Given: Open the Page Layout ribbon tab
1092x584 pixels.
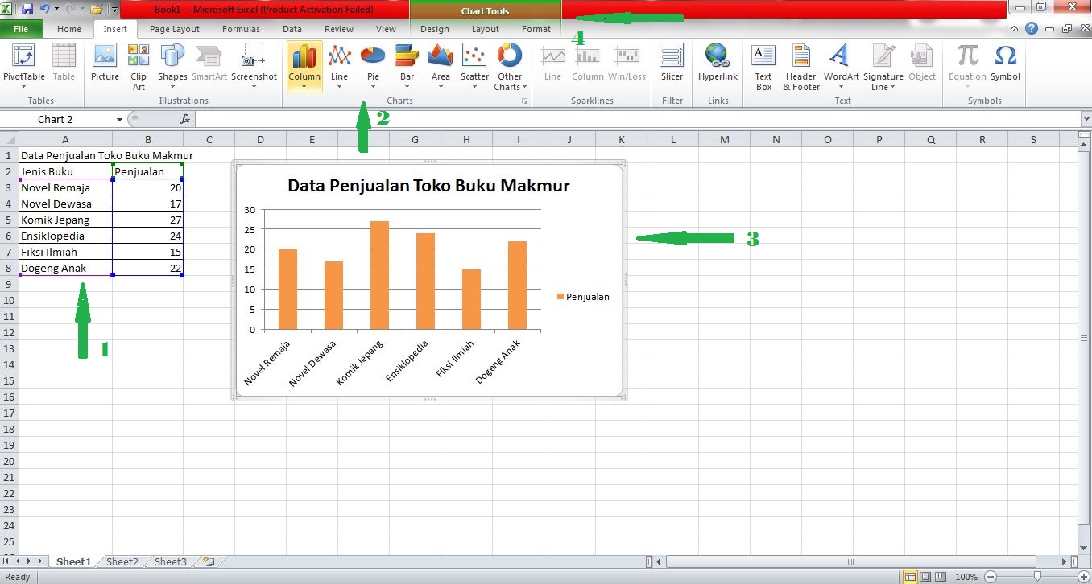Looking at the screenshot, I should point(174,28).
